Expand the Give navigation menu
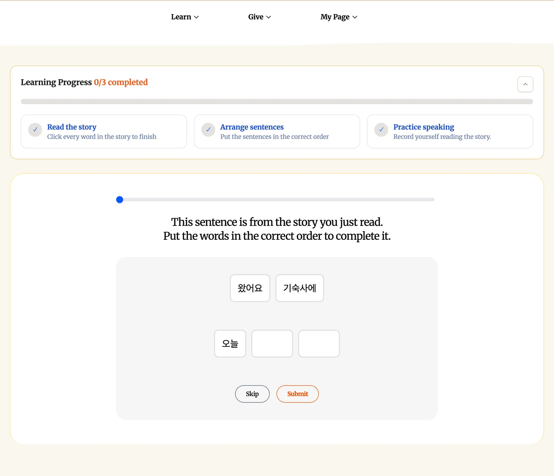The width and height of the screenshot is (554, 476). [x=259, y=17]
